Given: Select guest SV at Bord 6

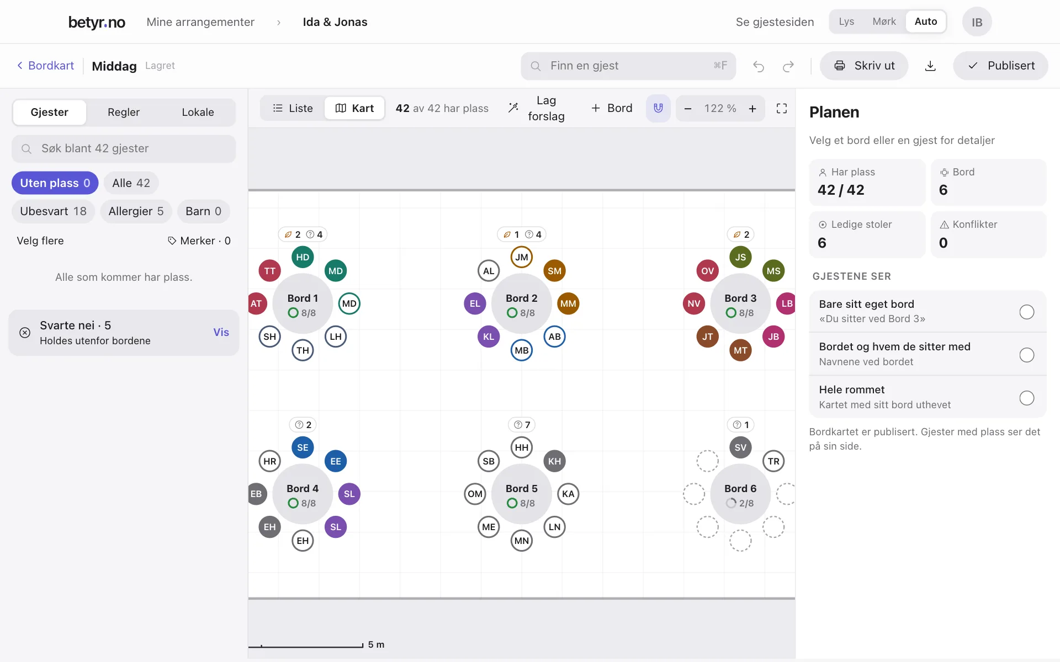Looking at the screenshot, I should coord(740,447).
